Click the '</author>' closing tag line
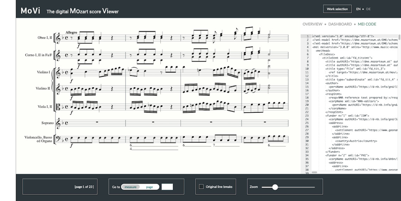Image resolution: width=401 pixels, height=201 pixels. 332,90
